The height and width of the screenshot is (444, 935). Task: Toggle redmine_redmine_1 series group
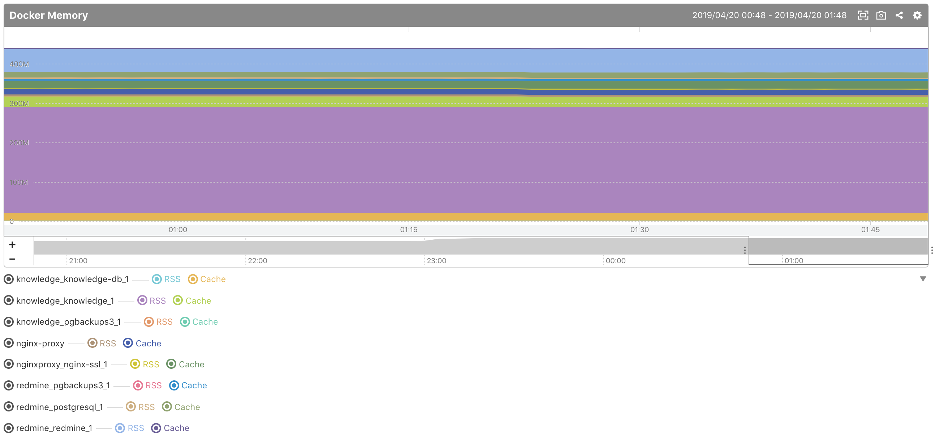point(9,428)
